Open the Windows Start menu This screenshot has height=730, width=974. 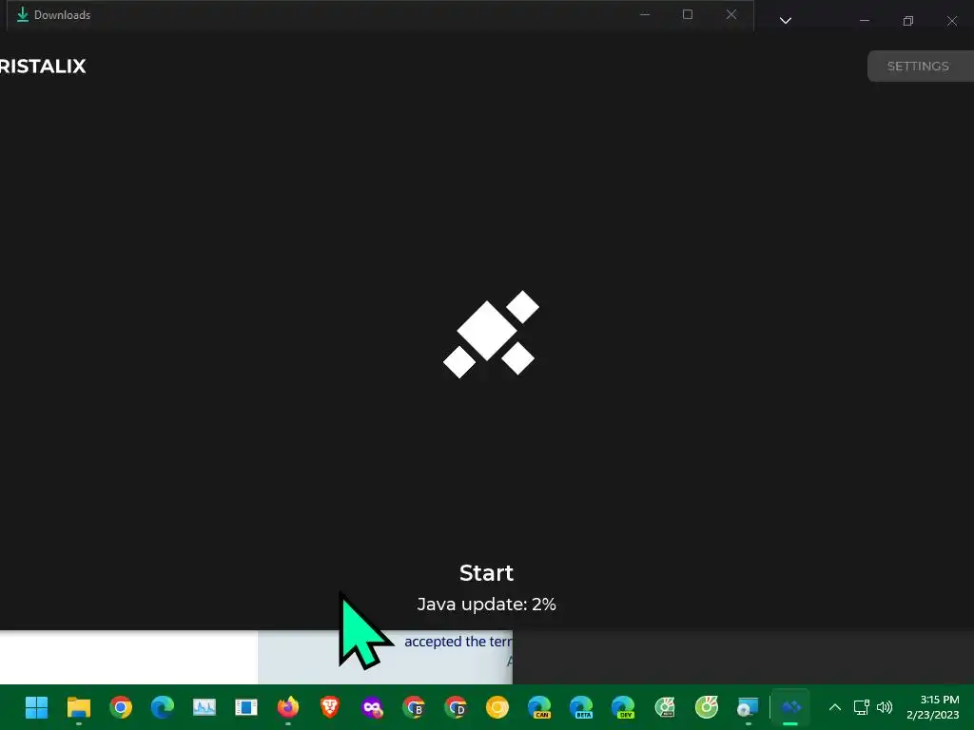click(x=37, y=707)
